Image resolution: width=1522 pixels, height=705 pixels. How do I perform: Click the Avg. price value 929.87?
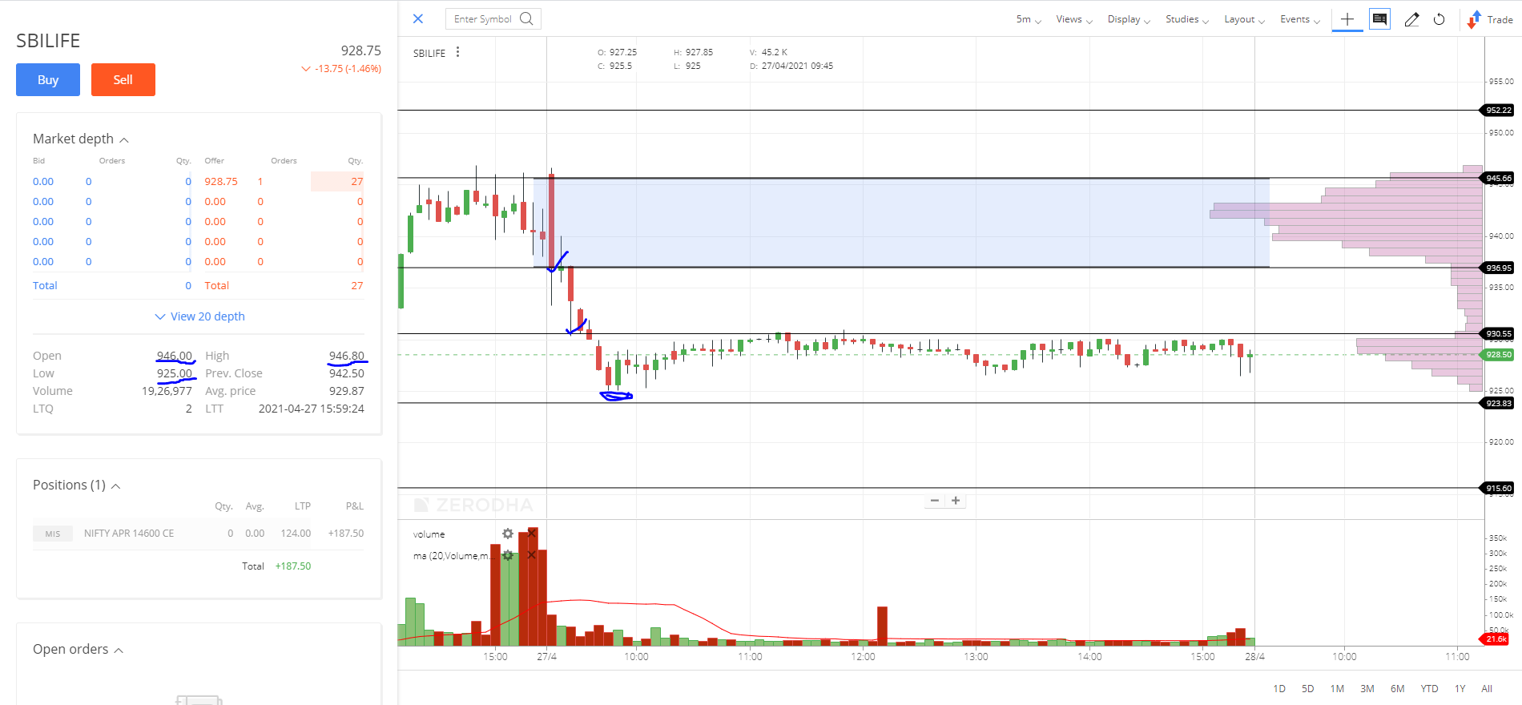click(x=347, y=391)
